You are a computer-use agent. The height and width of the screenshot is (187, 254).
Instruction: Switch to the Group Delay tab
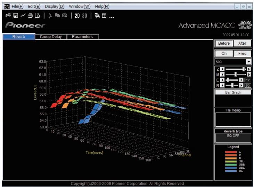[x=51, y=37]
